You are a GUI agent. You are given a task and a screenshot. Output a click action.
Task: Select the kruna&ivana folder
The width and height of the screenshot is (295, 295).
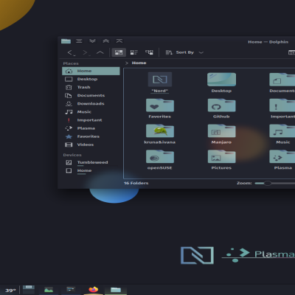[x=160, y=131]
